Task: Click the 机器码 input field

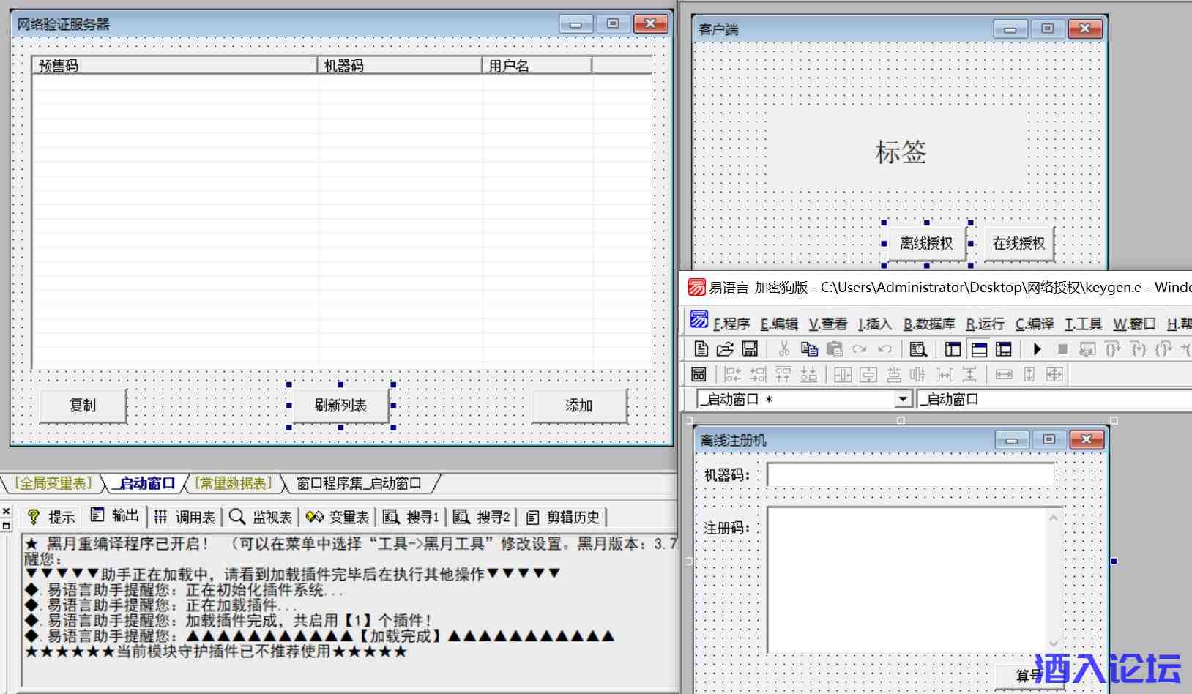Action: point(910,475)
